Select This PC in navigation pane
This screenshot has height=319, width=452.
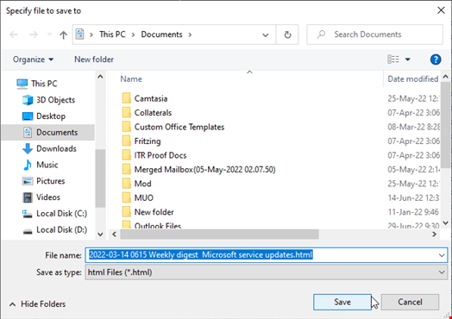click(x=44, y=84)
